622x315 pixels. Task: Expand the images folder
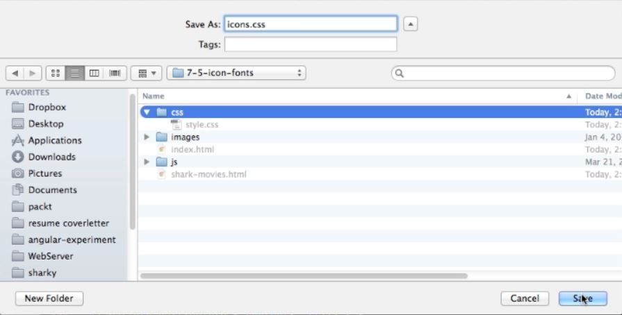click(147, 137)
